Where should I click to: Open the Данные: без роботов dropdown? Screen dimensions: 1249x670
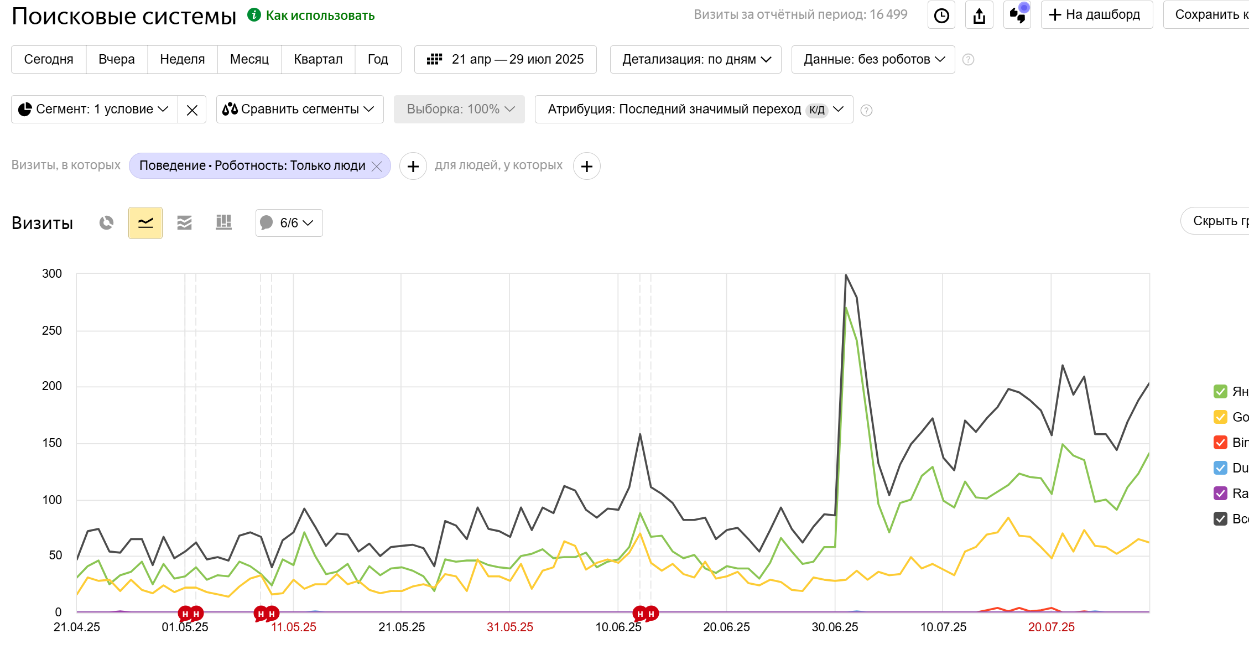click(x=873, y=59)
